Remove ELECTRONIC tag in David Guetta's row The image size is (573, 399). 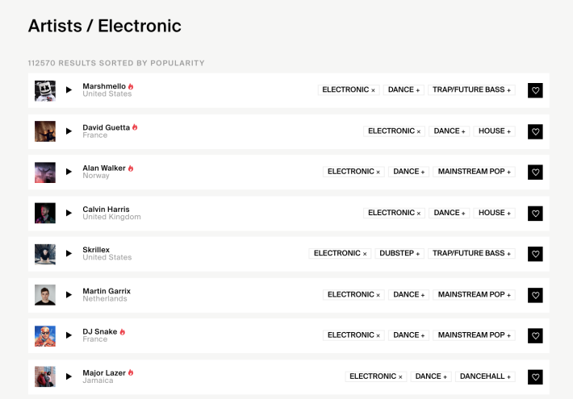[394, 131]
